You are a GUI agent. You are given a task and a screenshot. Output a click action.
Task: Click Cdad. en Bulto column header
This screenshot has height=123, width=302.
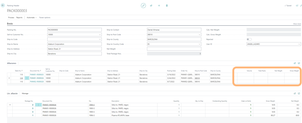coord(246,101)
